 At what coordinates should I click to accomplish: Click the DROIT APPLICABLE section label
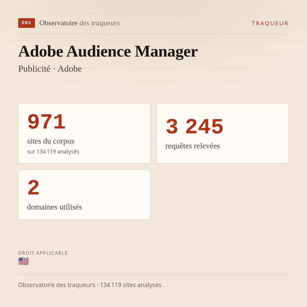click(43, 253)
